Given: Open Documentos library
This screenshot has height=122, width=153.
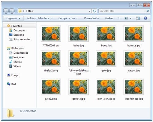Looking at the screenshot, I should point(21,53).
